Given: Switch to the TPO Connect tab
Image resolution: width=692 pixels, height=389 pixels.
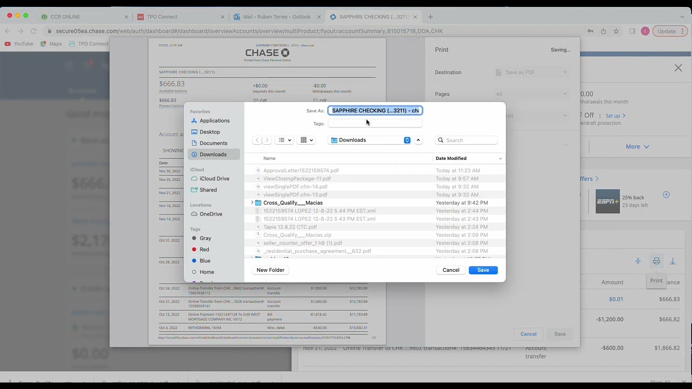Looking at the screenshot, I should click(178, 17).
